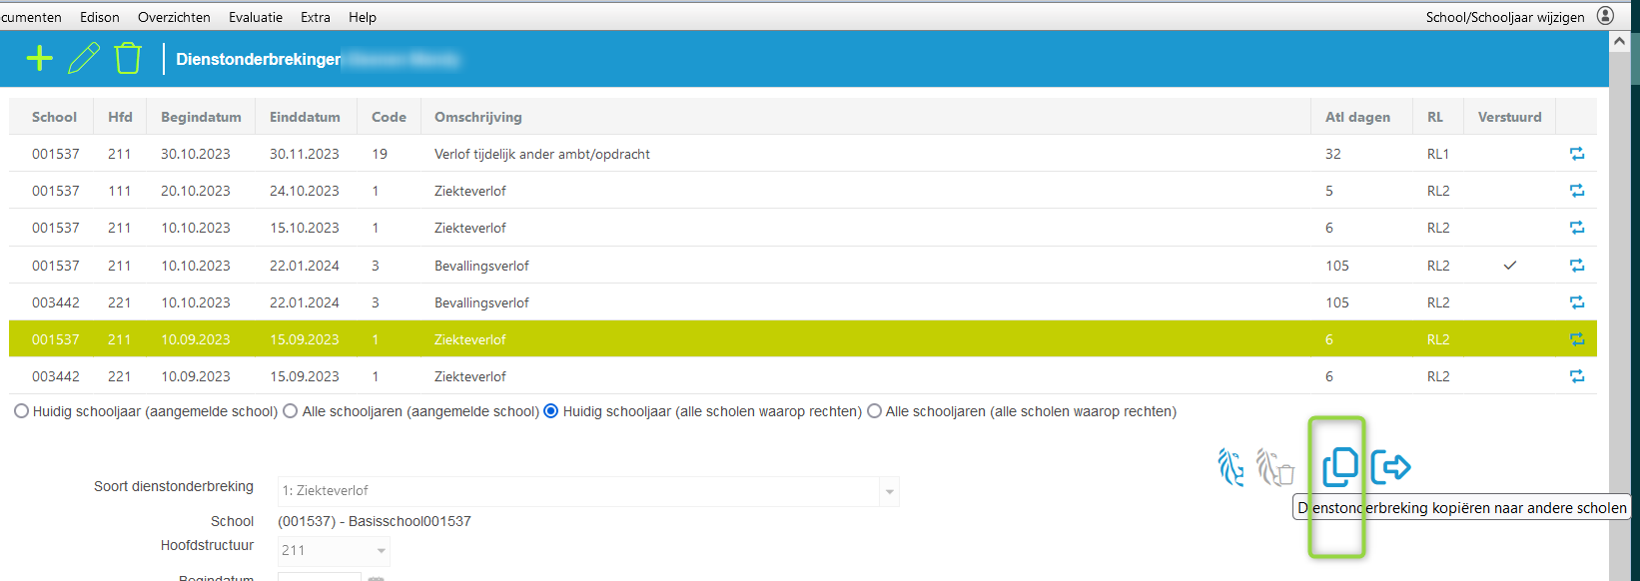Click the blue export arrow icon
1640x581 pixels.
pos(1390,466)
